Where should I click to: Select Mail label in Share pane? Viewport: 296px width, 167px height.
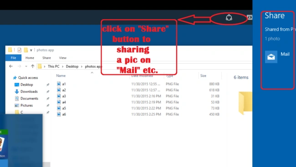pos(285,54)
